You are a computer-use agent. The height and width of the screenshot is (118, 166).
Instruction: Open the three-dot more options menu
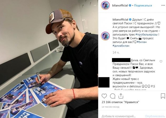163,5
